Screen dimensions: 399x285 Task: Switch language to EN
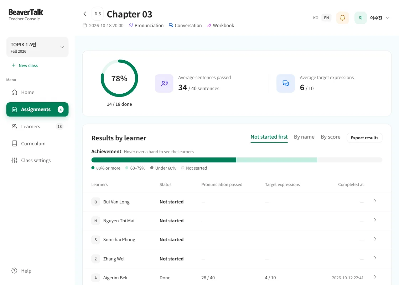tap(326, 18)
